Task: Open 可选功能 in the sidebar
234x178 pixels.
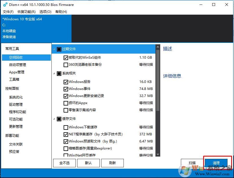Action: point(16,119)
